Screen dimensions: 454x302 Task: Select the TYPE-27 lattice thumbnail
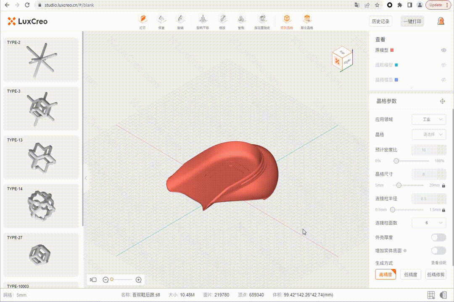click(x=41, y=255)
